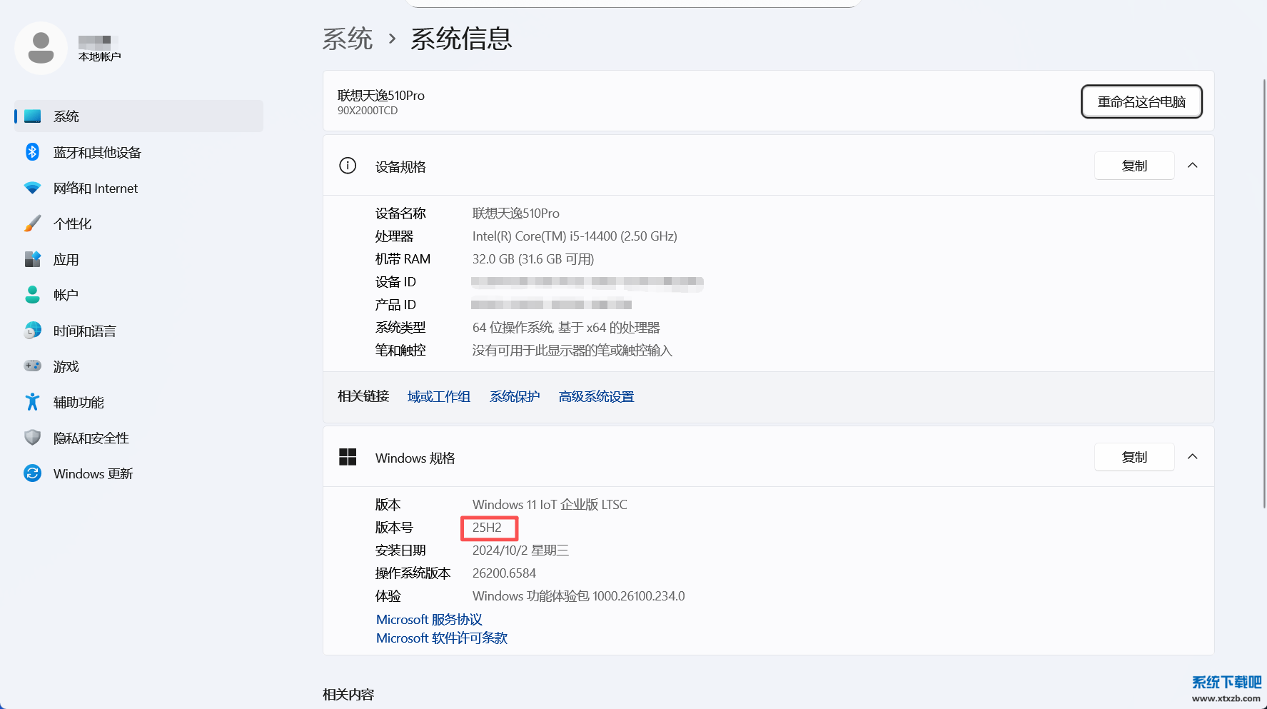This screenshot has width=1267, height=709.
Task: Open 域或工作组 link
Action: coord(438,396)
